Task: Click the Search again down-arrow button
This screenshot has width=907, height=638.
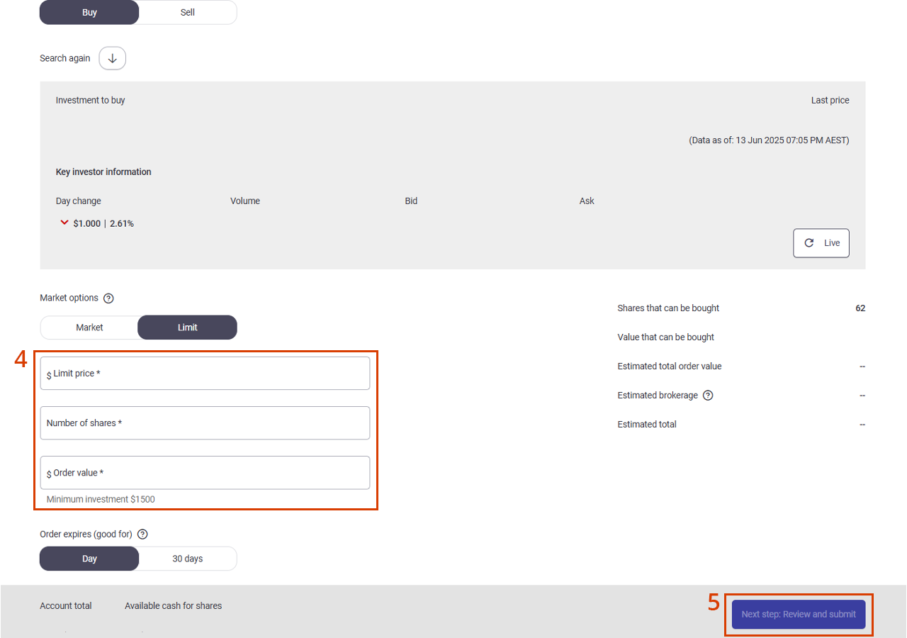Action: tap(112, 58)
